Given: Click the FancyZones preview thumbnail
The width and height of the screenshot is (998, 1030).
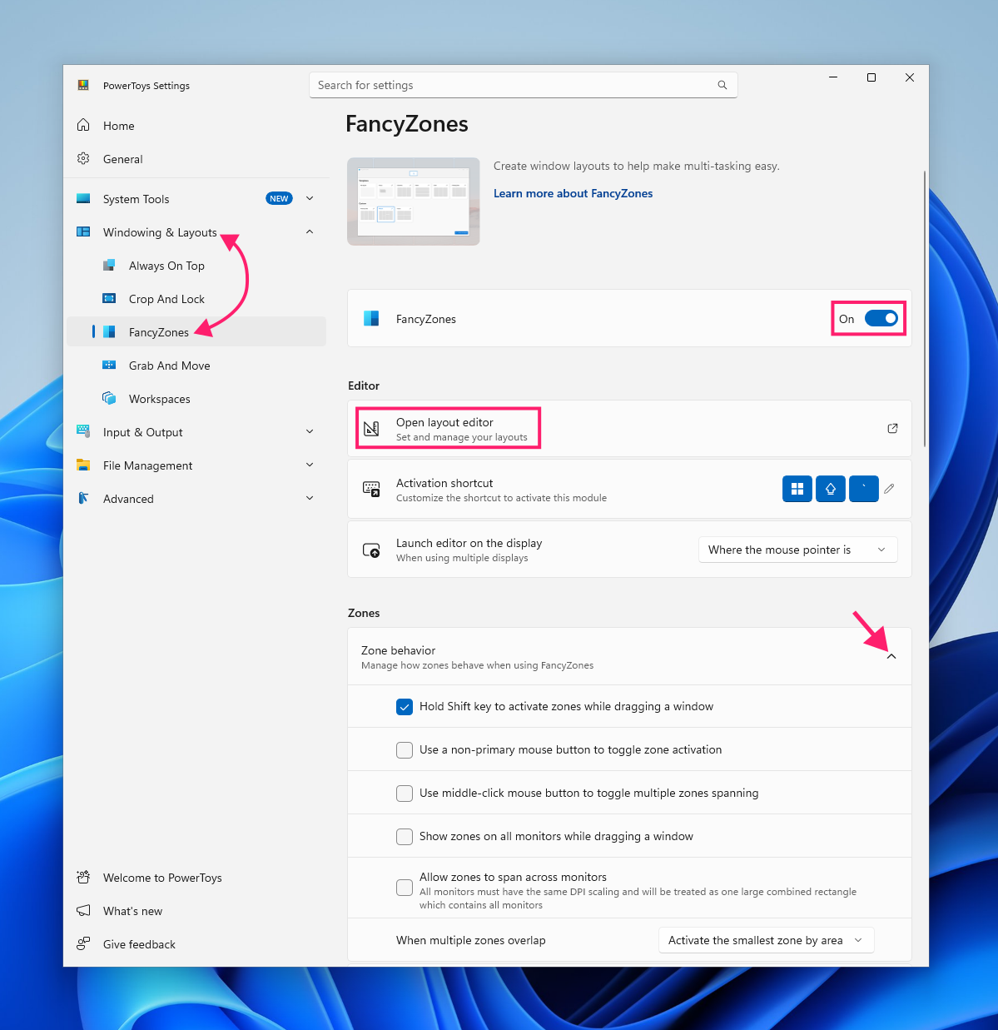Looking at the screenshot, I should [414, 202].
